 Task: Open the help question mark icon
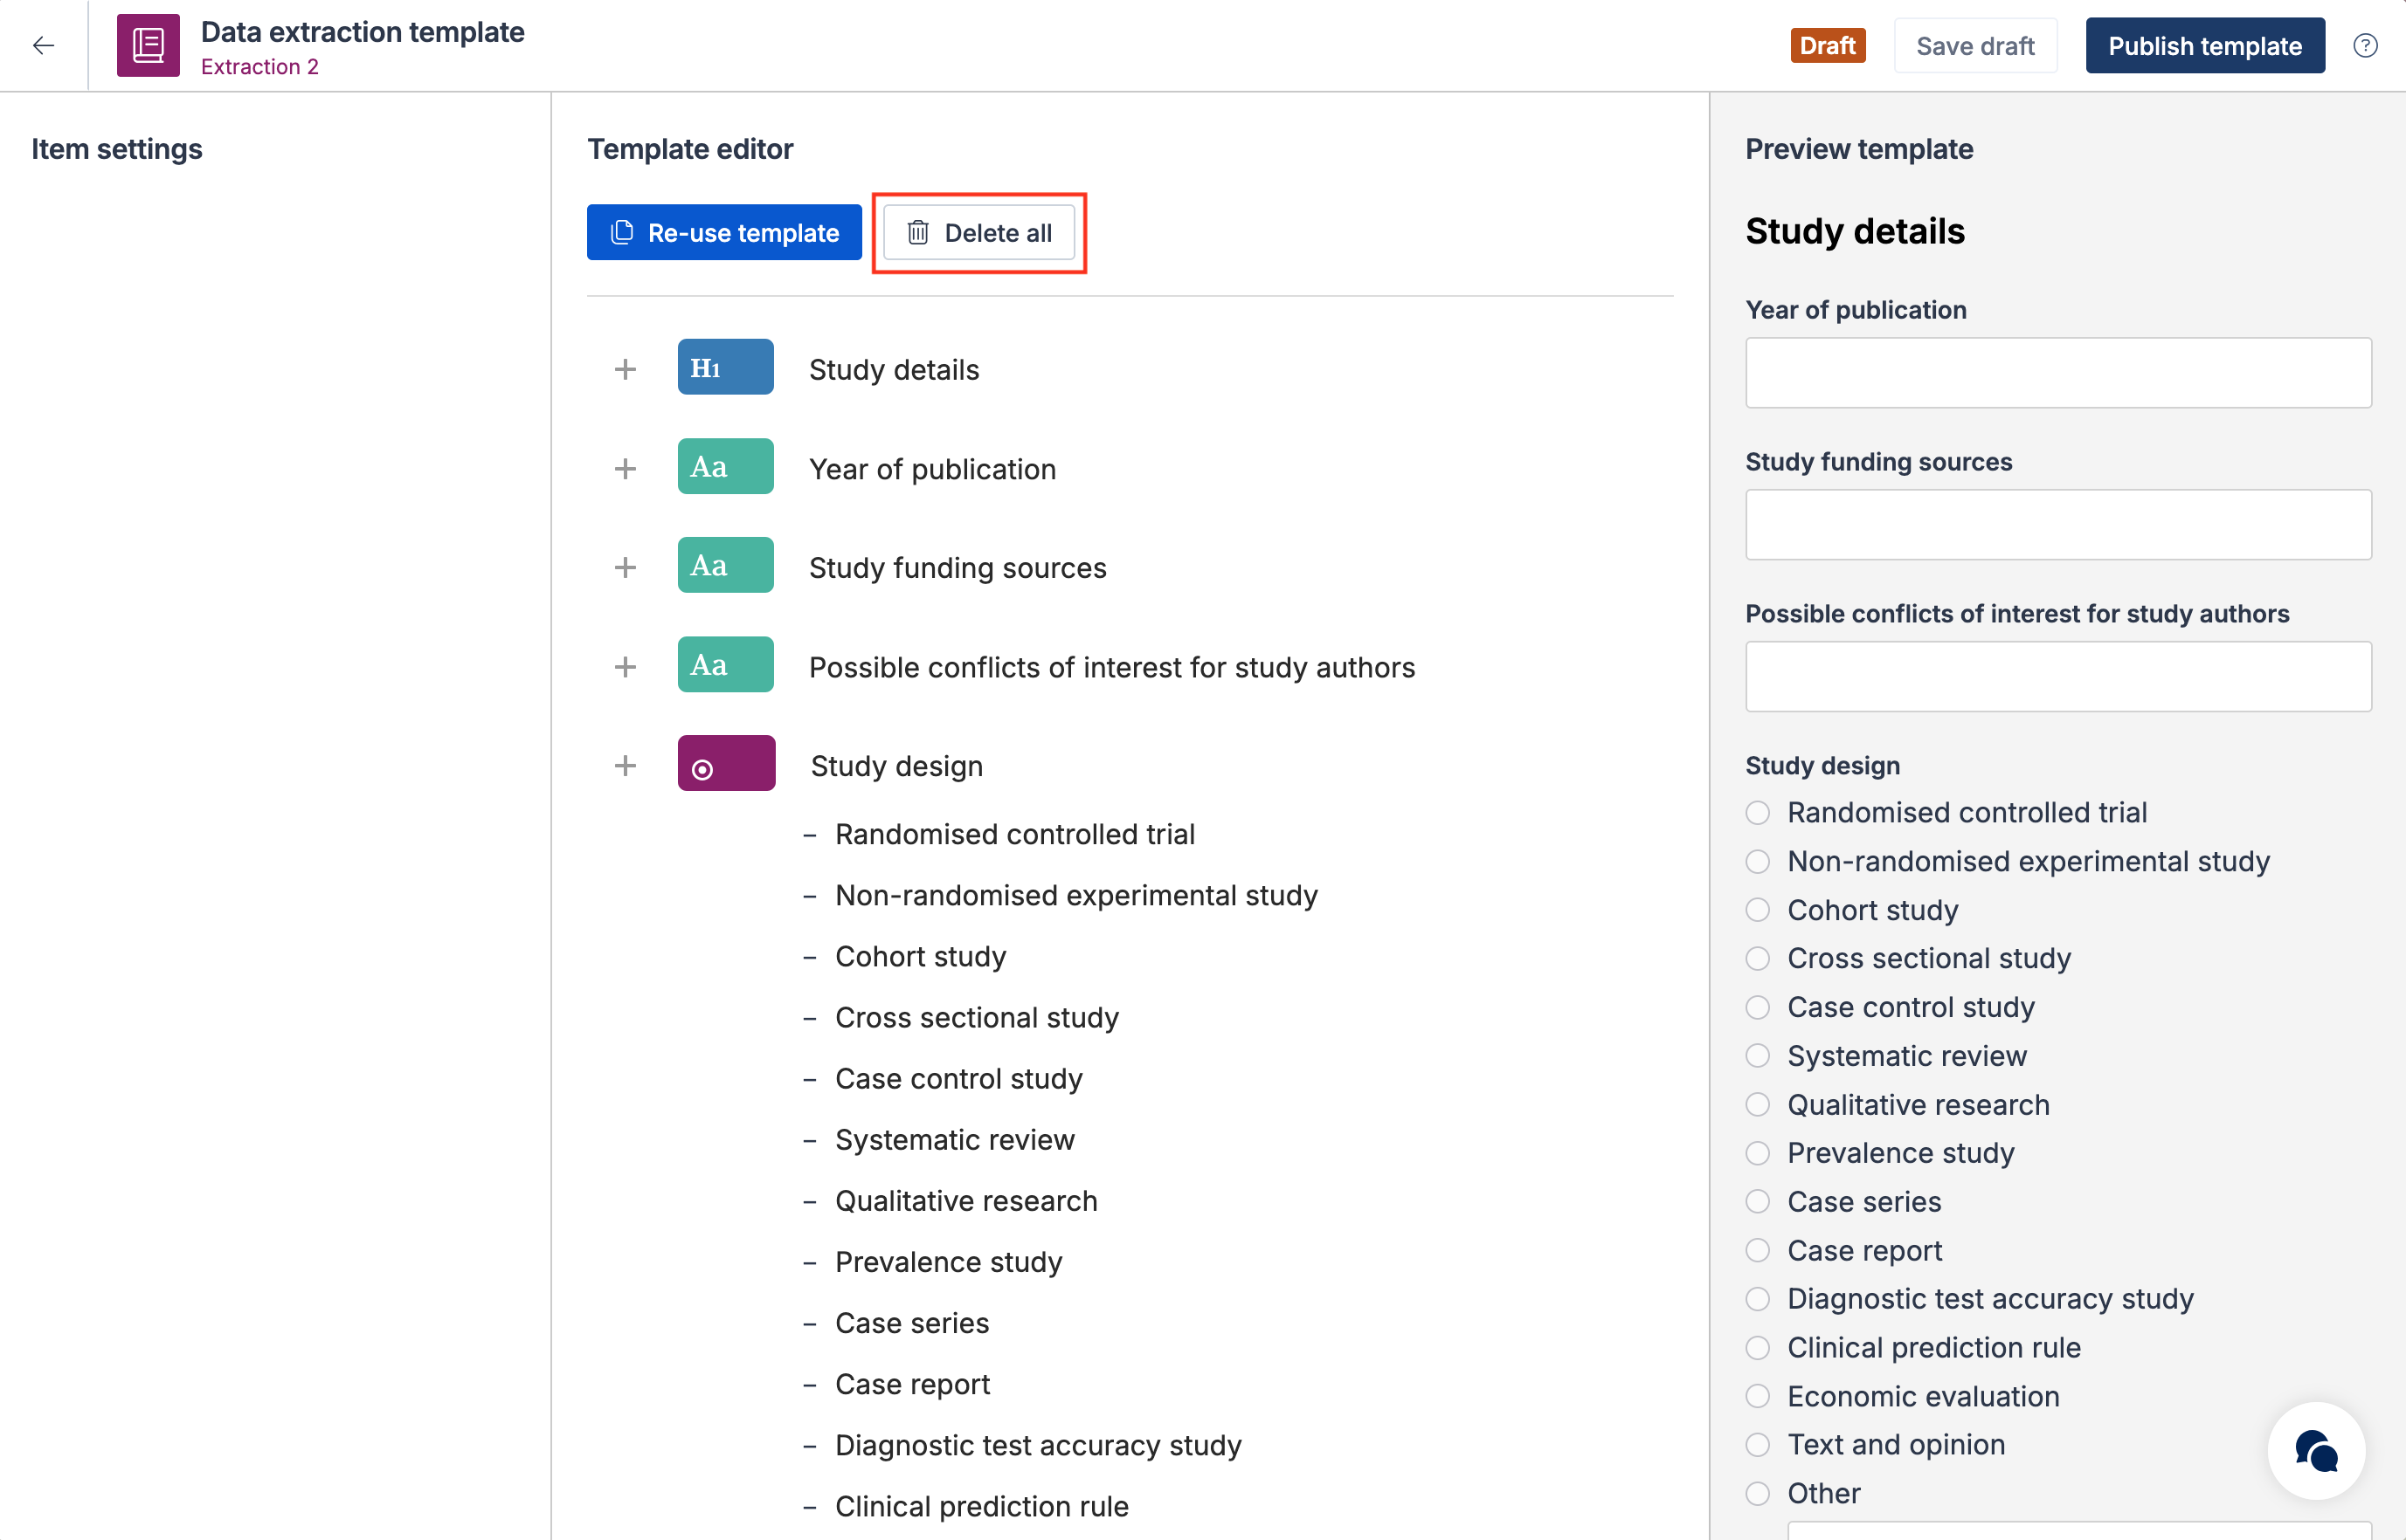(x=2365, y=45)
